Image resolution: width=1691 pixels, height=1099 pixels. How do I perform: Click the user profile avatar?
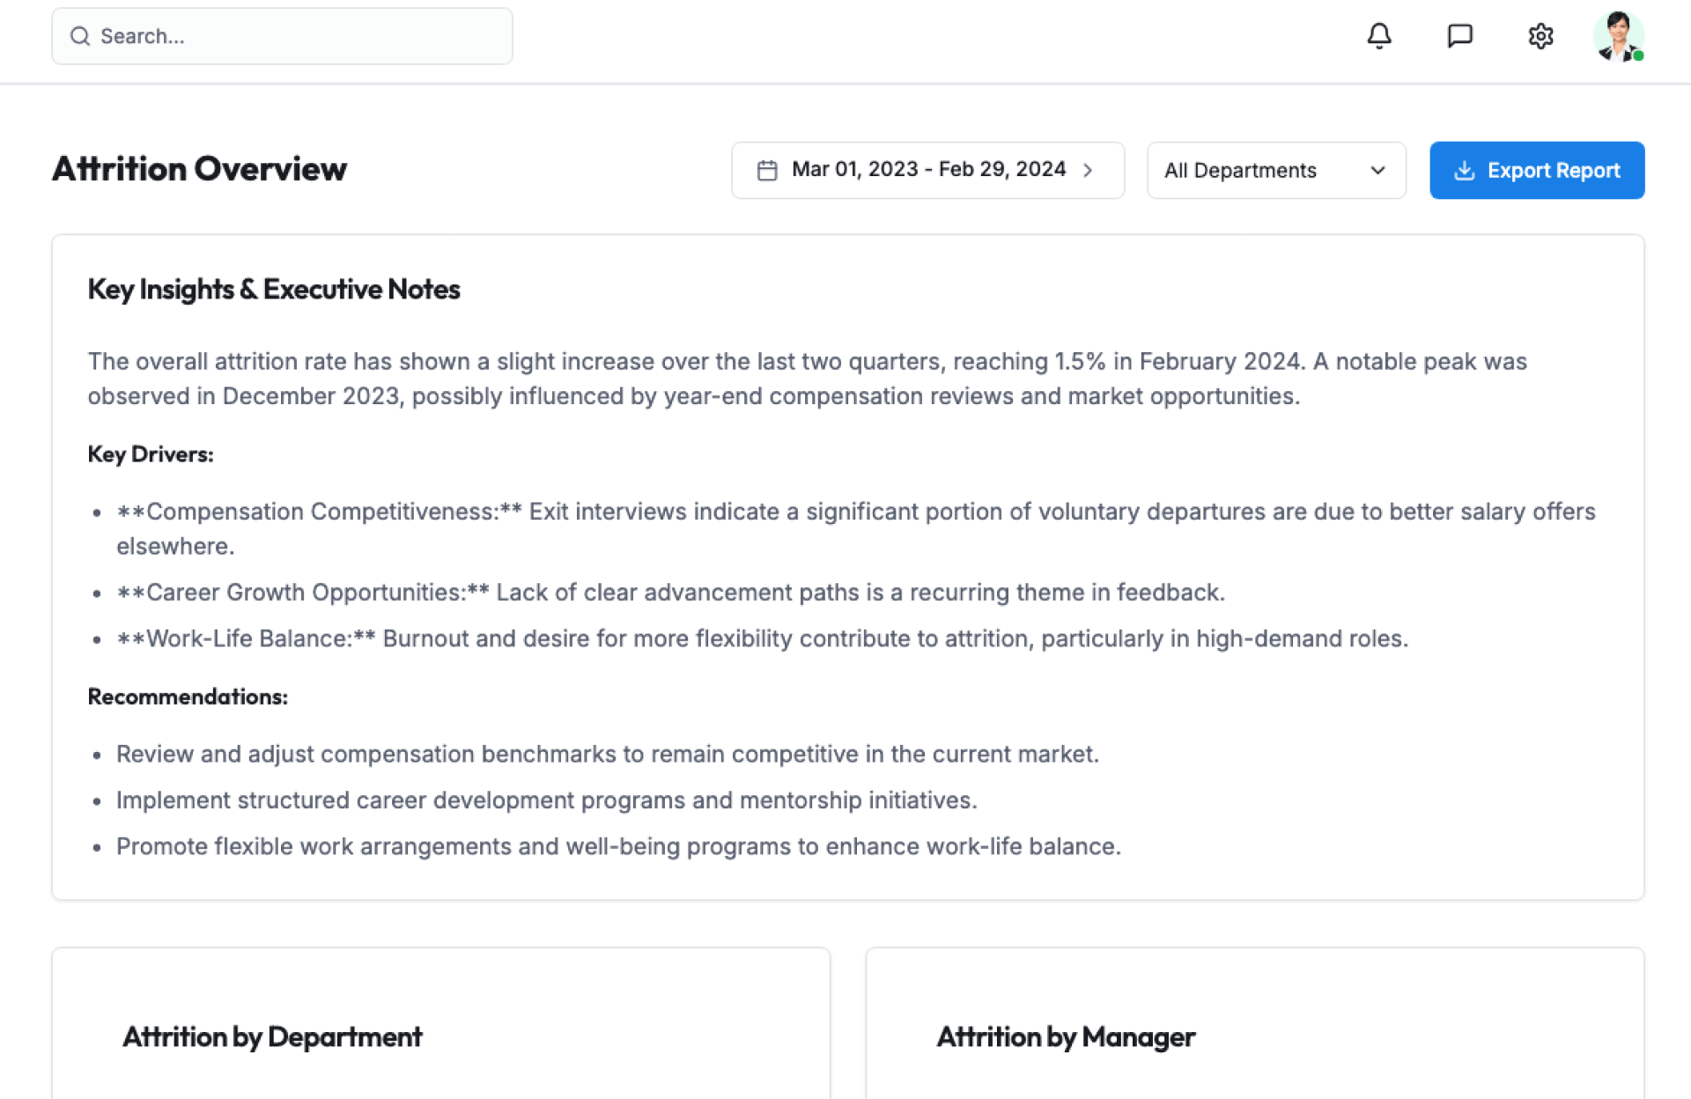click(1617, 35)
